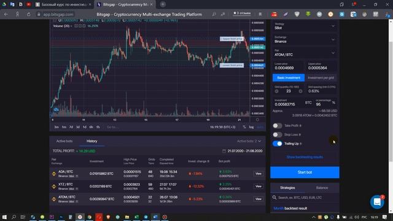
Task: Reload the Bitsgap page
Action: click(29, 14)
